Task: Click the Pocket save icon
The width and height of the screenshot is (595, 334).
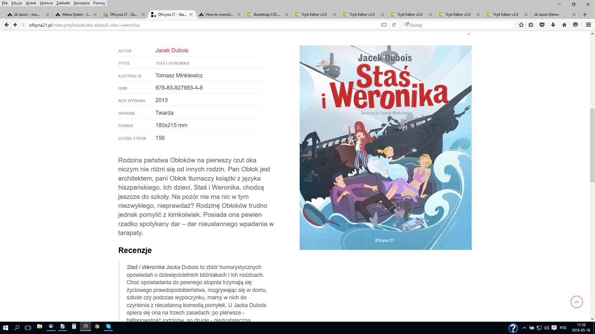Action: coord(542,25)
